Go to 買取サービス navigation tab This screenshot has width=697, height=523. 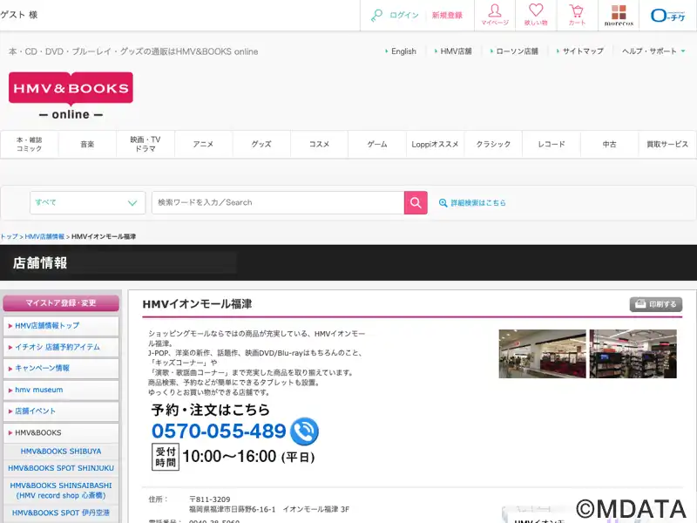coord(667,144)
